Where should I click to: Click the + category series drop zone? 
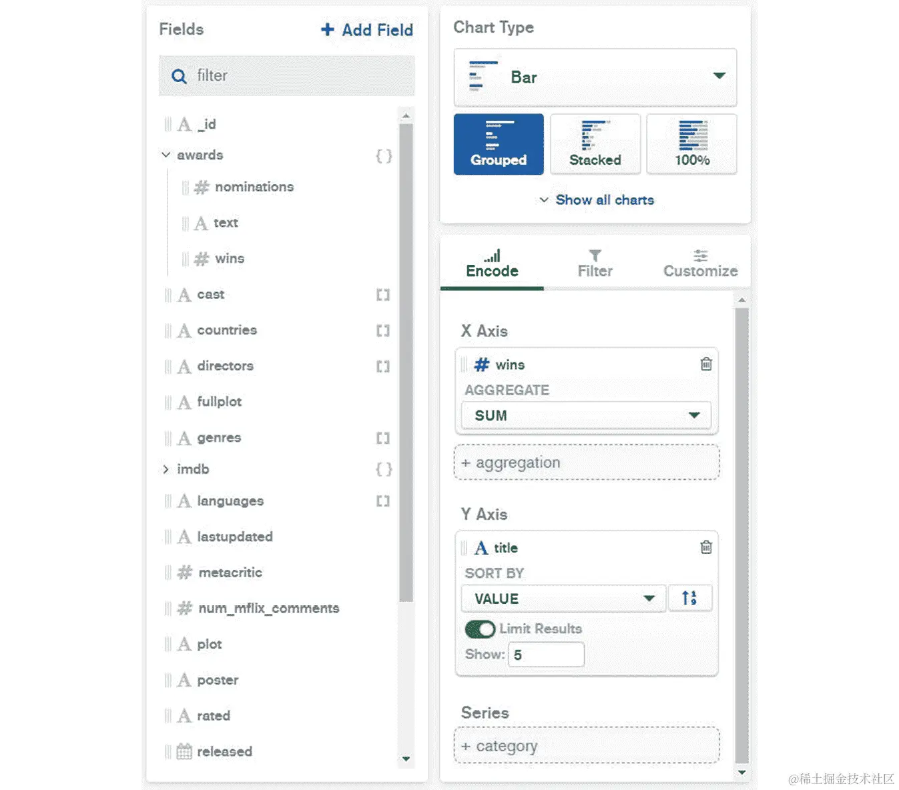click(587, 746)
